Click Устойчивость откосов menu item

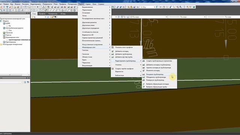94,32
